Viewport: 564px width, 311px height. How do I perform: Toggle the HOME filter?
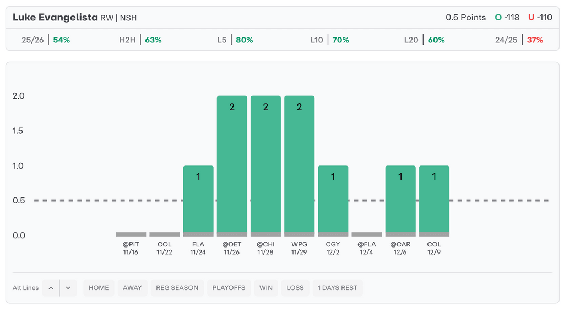99,288
